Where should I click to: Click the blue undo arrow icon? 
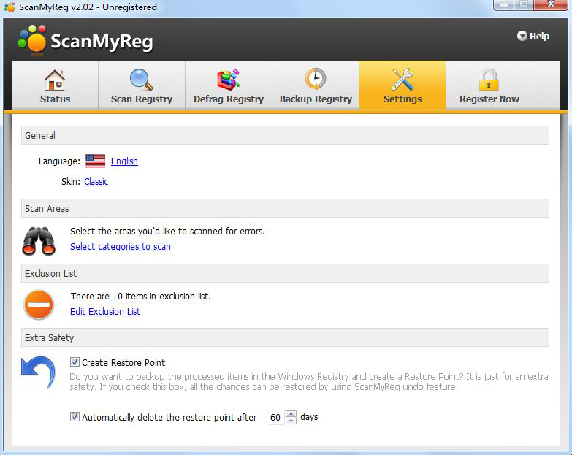click(38, 371)
